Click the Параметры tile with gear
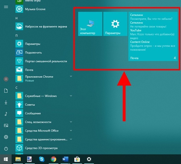 pyautogui.click(x=115, y=24)
